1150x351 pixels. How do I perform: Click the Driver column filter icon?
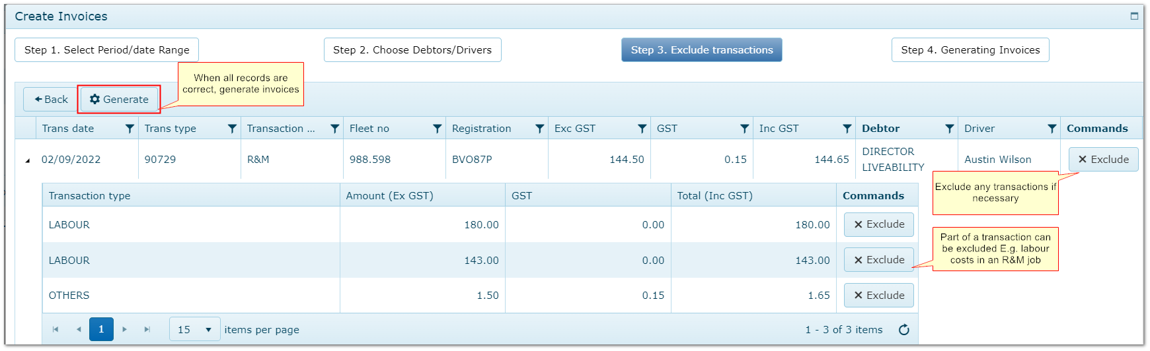[1052, 129]
